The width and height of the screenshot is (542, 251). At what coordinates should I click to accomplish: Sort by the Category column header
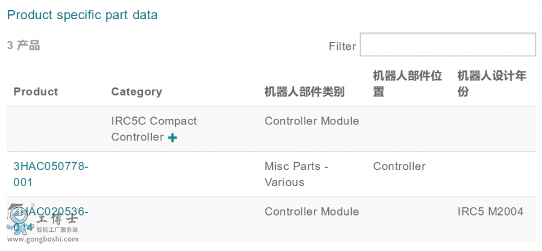pyautogui.click(x=137, y=92)
